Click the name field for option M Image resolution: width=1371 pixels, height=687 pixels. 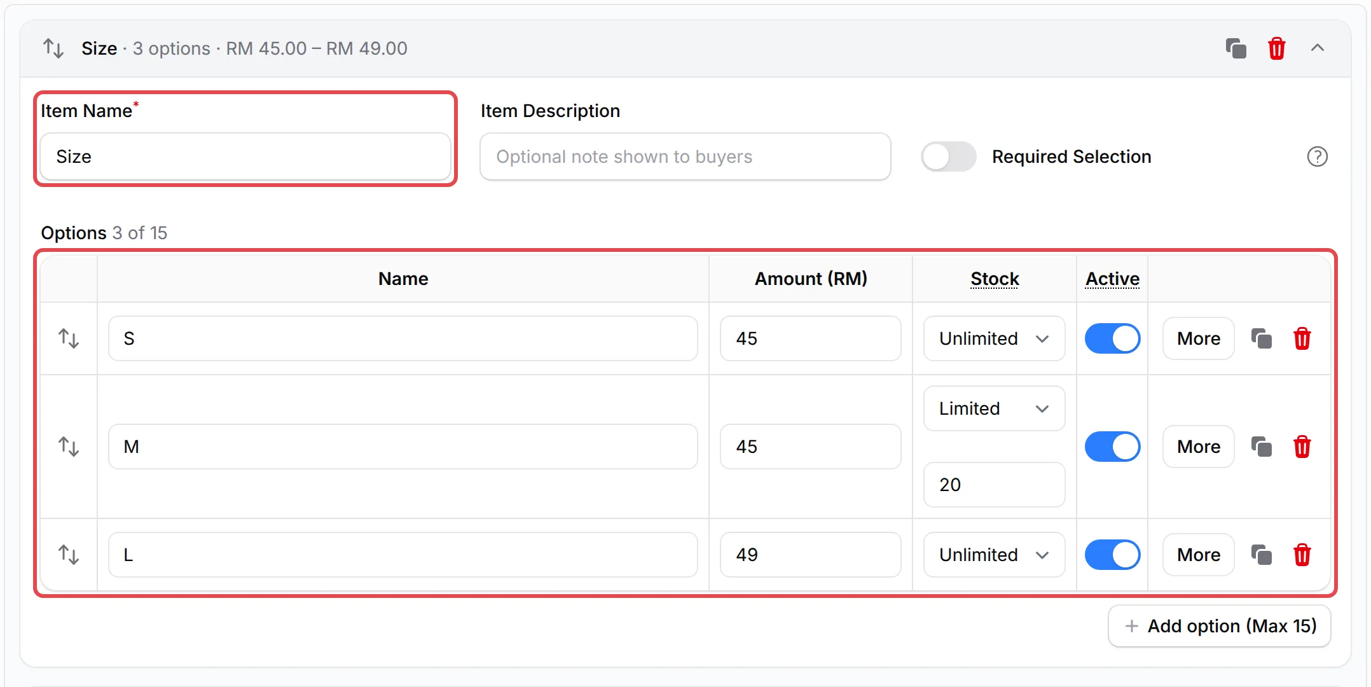[x=403, y=447]
